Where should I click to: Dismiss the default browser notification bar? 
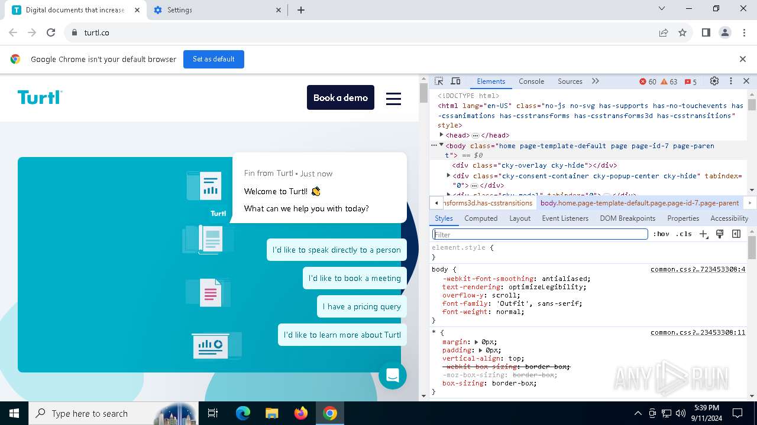coord(743,59)
